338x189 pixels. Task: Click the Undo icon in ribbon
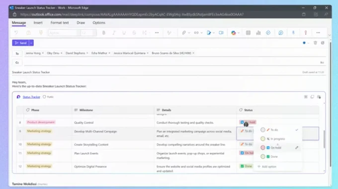click(16, 33)
